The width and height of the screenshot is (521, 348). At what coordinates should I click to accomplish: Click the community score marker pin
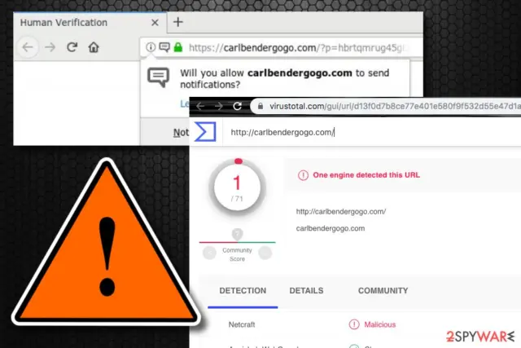[x=237, y=234]
